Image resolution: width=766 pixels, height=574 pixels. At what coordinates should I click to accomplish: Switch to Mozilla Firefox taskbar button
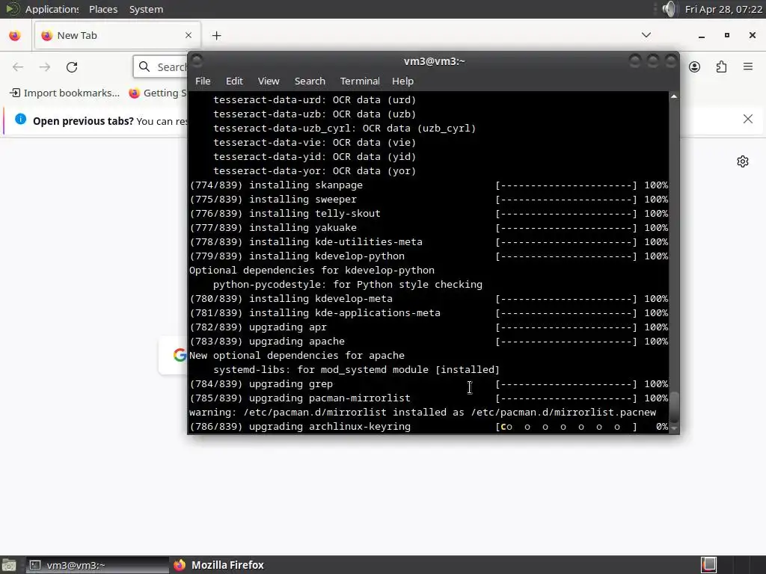pos(219,565)
